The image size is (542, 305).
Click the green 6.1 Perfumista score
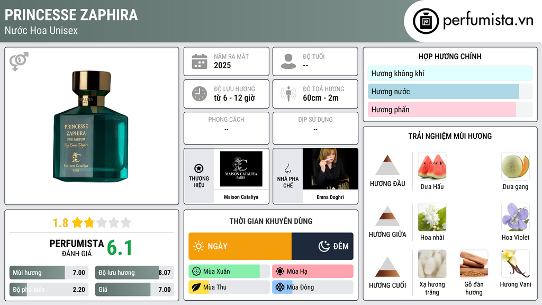(120, 248)
